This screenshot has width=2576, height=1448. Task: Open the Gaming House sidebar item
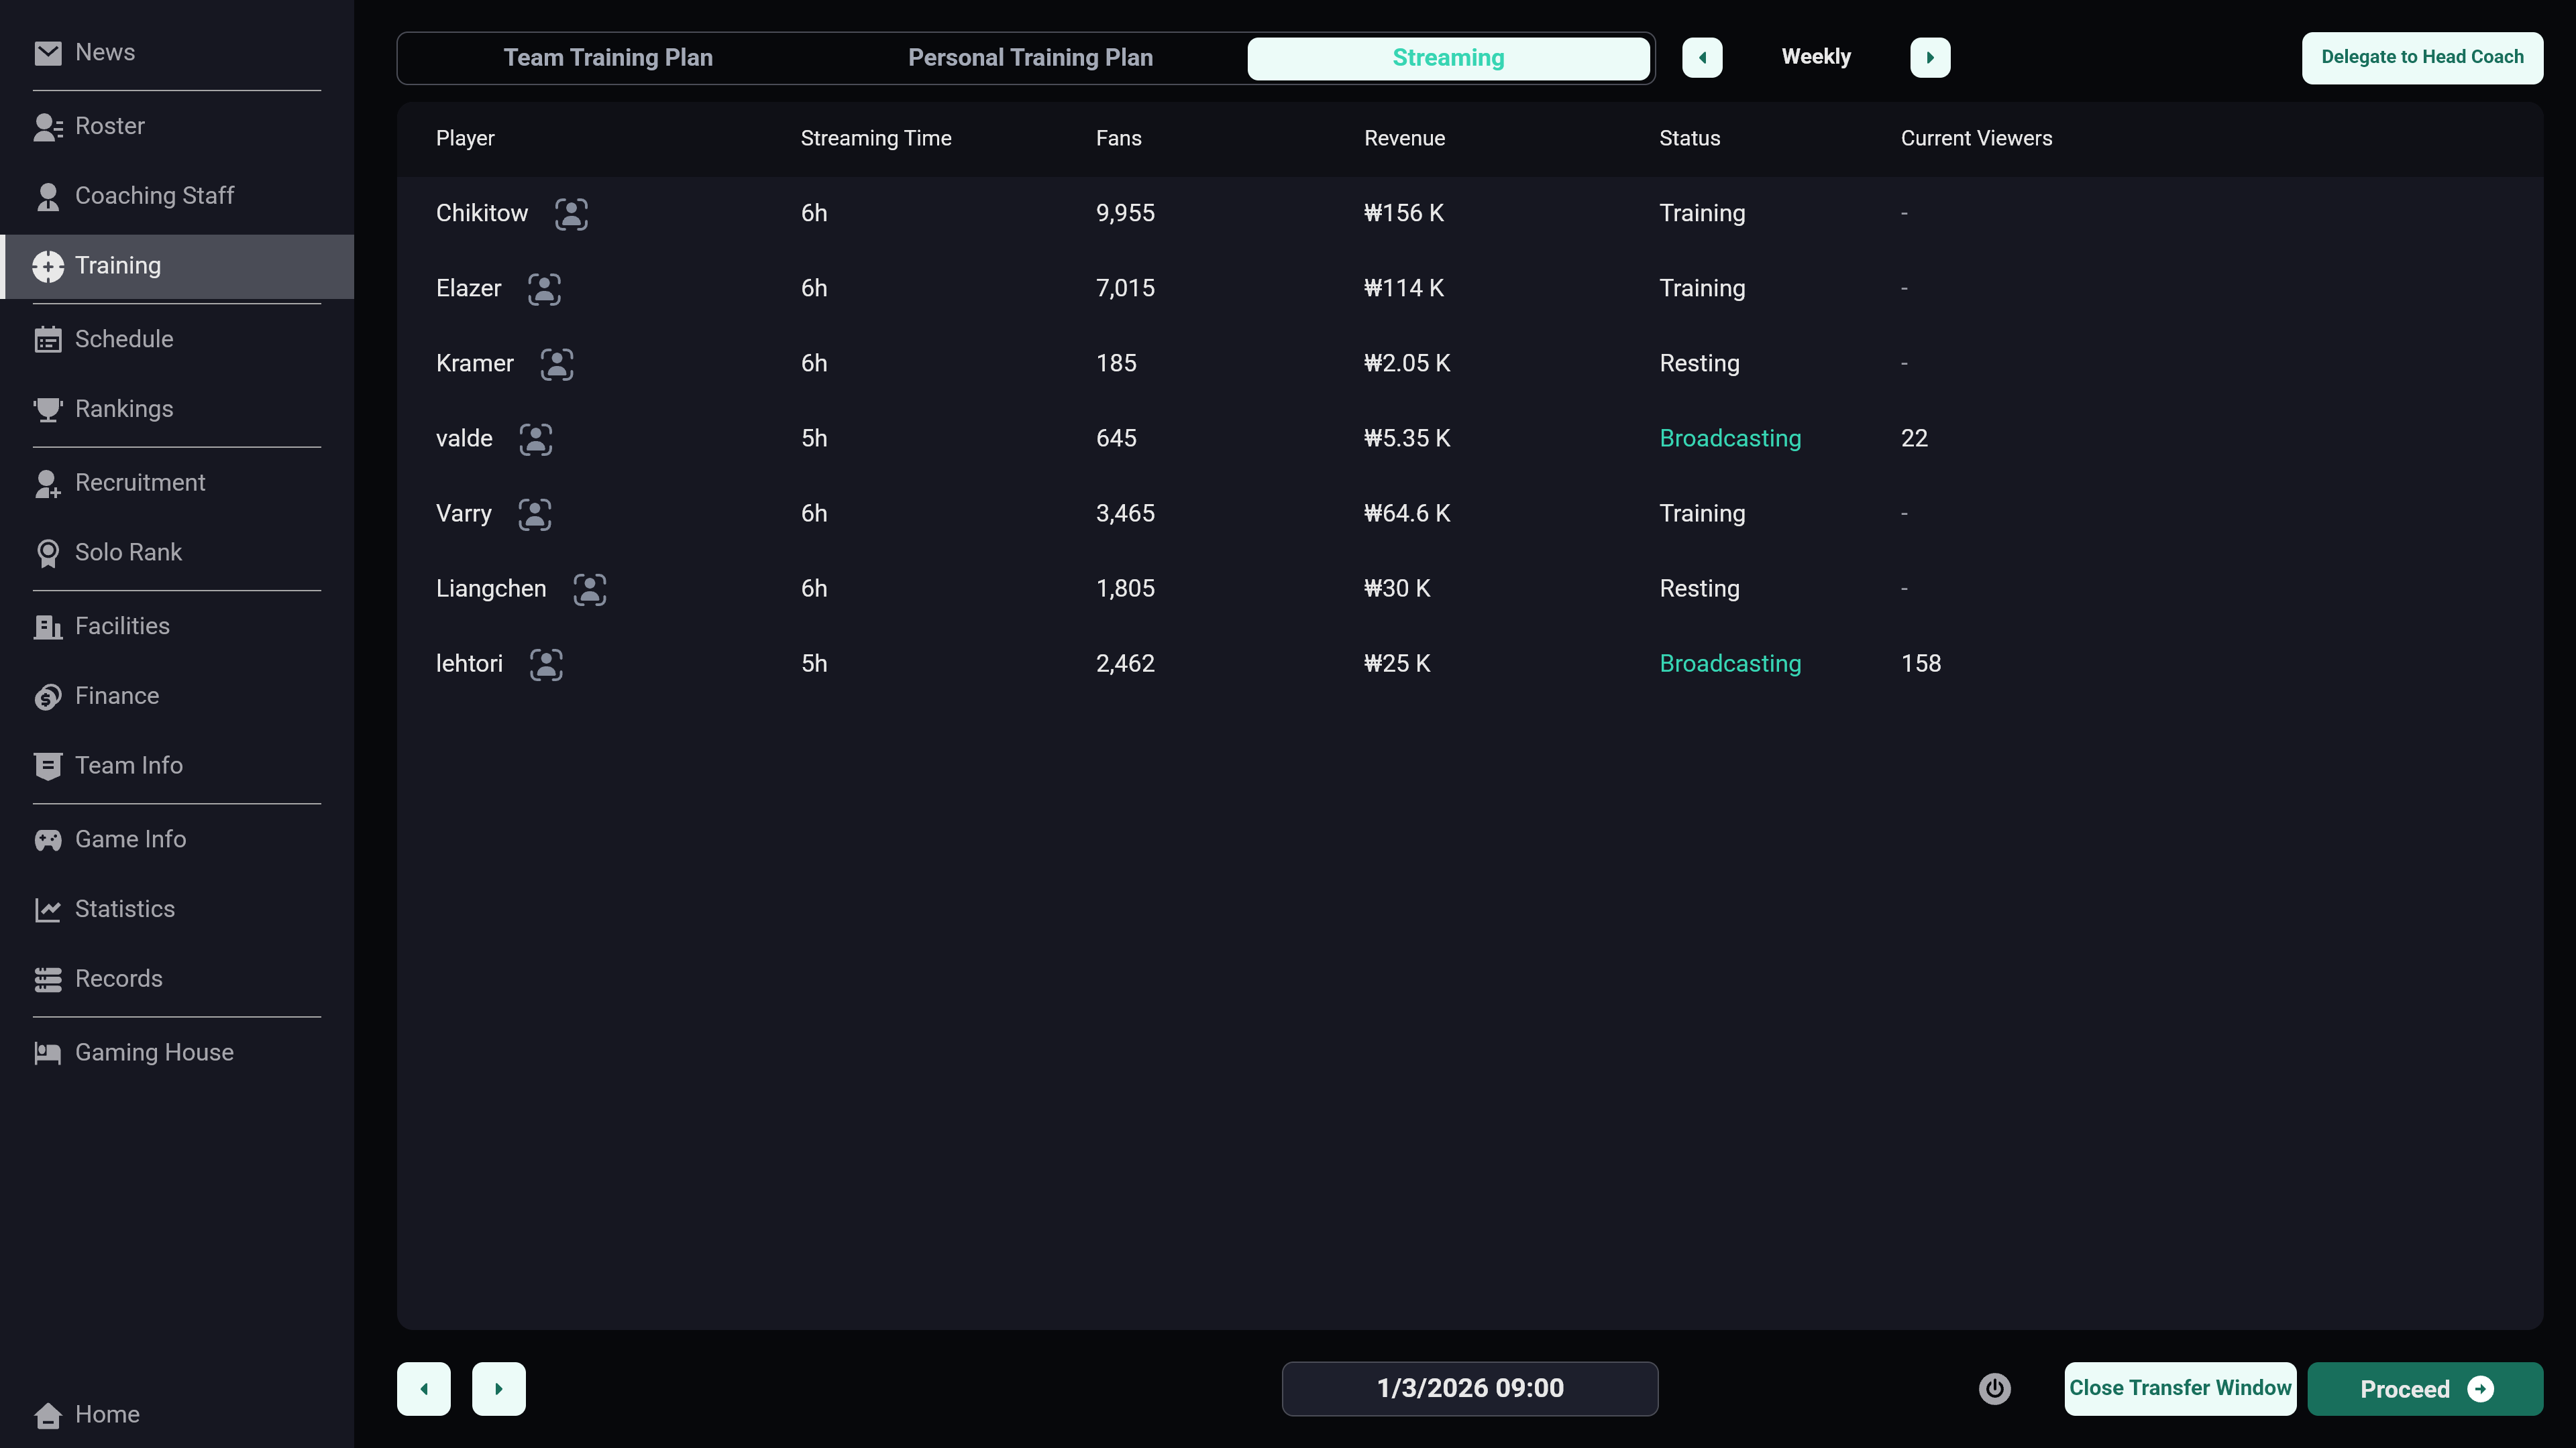154,1052
